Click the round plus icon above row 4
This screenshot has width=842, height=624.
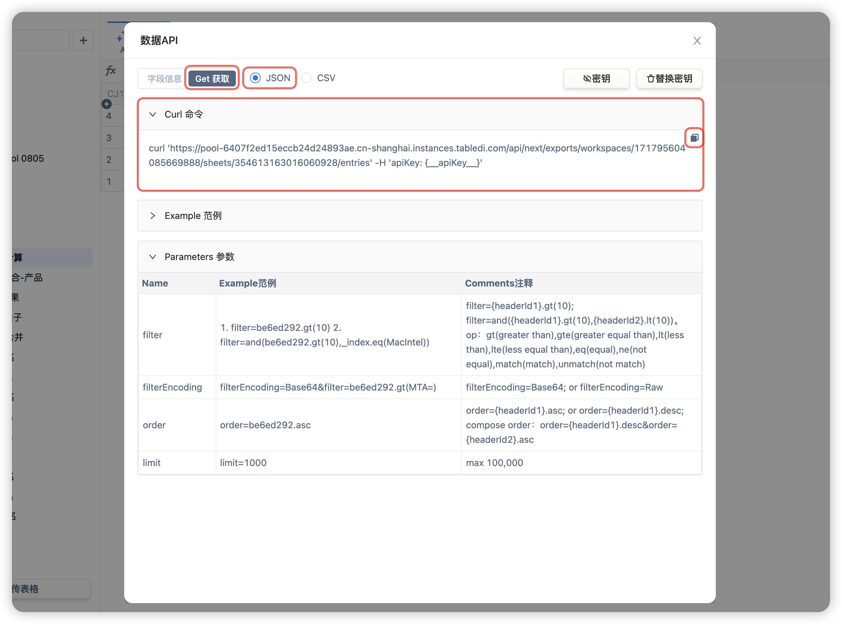pos(107,104)
